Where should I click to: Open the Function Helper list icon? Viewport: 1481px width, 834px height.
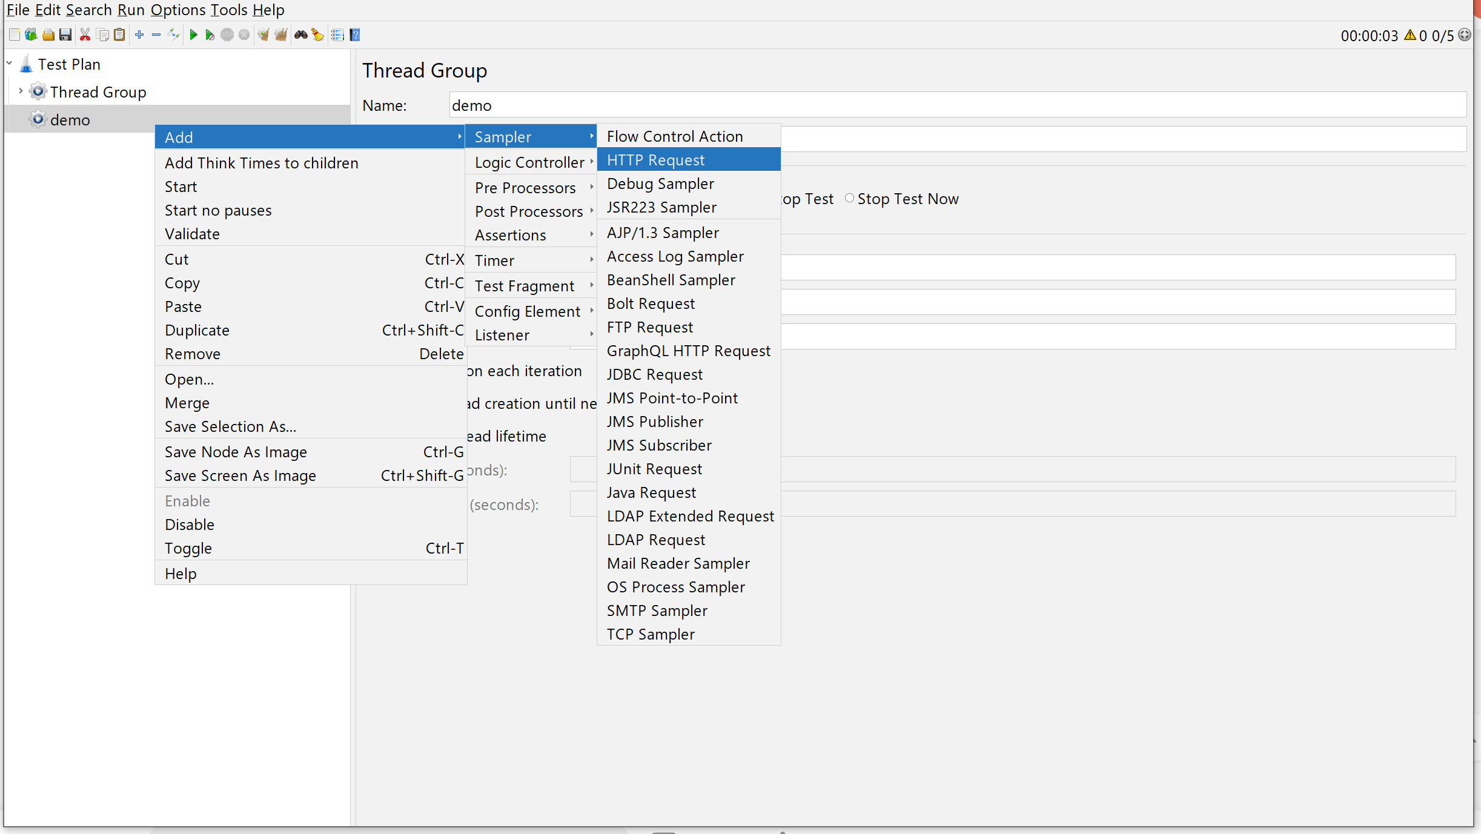pyautogui.click(x=338, y=35)
